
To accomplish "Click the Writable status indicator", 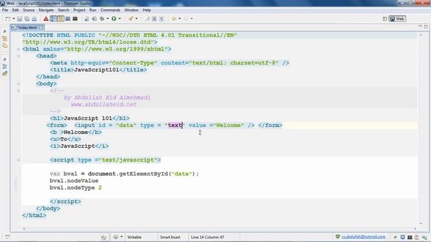I will click(x=134, y=237).
